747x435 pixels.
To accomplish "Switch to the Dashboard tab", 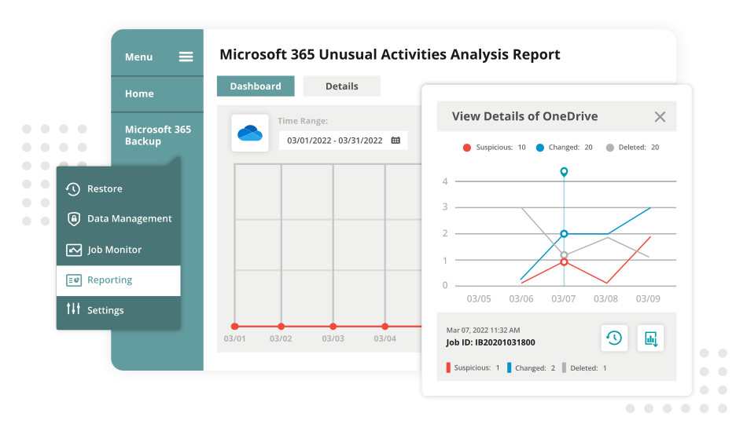I will pyautogui.click(x=256, y=86).
